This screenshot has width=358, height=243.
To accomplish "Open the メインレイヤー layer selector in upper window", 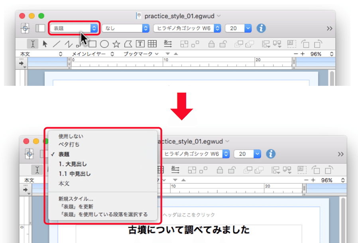I will pyautogui.click(x=93, y=54).
